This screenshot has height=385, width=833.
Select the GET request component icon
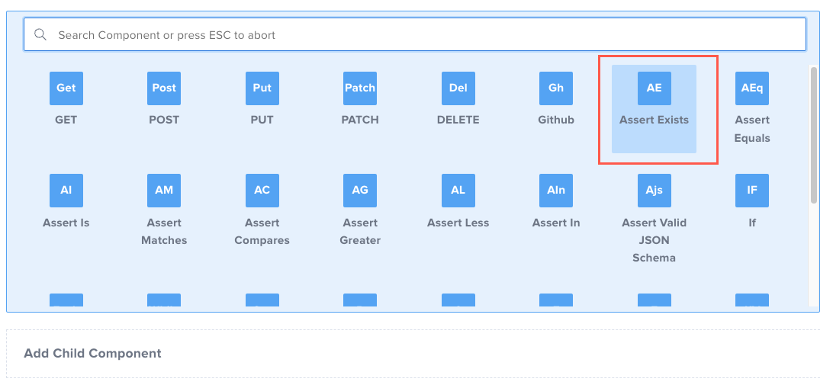click(66, 88)
